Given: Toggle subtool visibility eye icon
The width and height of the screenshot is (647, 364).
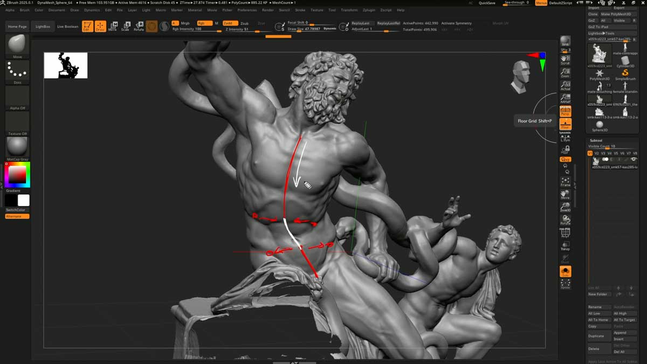Looking at the screenshot, I should 634,160.
